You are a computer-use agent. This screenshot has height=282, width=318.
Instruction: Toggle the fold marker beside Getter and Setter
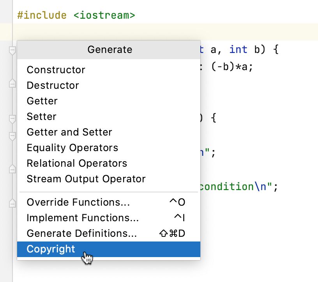(12, 136)
